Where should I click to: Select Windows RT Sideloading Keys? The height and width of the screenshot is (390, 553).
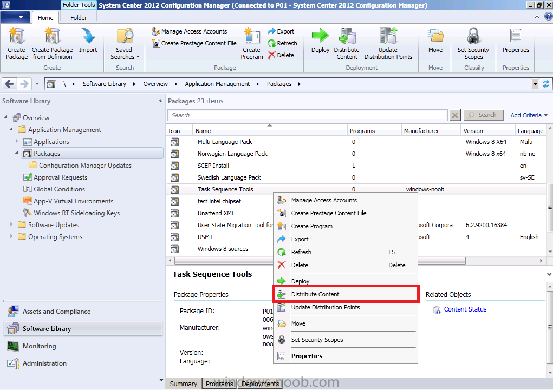[x=76, y=213]
